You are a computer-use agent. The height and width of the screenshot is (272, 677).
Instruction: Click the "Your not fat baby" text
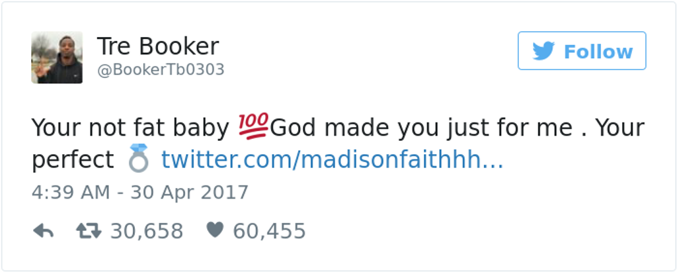click(x=132, y=127)
